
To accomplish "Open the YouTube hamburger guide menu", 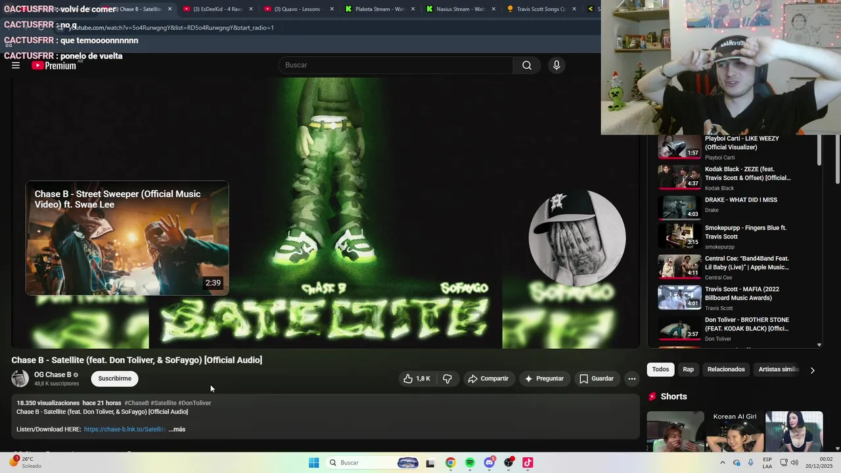I will pyautogui.click(x=16, y=65).
